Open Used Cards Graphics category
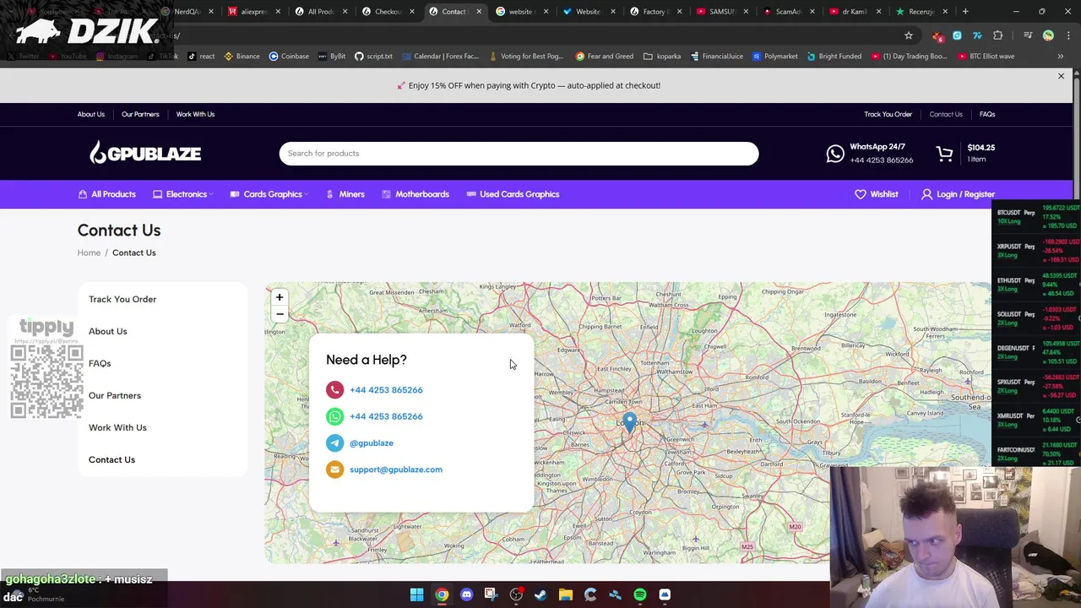Image resolution: width=1081 pixels, height=608 pixels. pos(513,194)
